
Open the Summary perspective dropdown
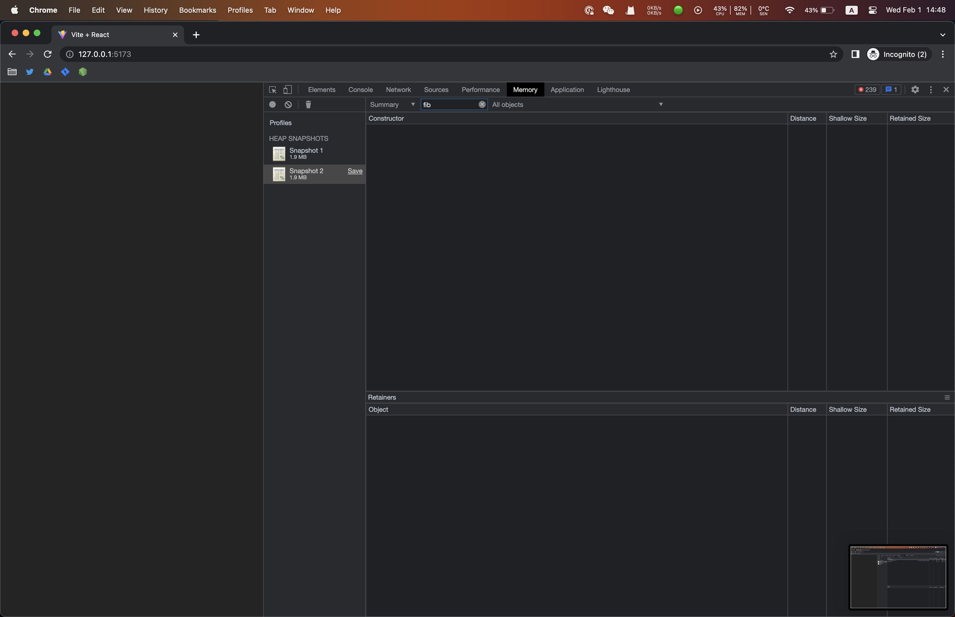[392, 104]
